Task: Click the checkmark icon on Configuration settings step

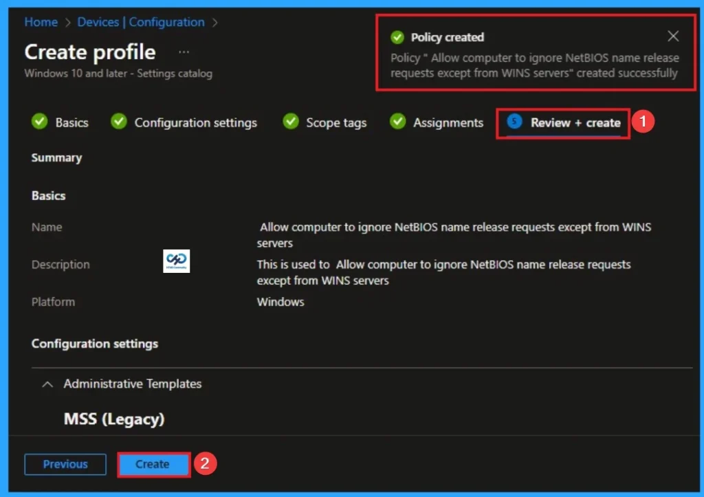Action: [x=118, y=122]
